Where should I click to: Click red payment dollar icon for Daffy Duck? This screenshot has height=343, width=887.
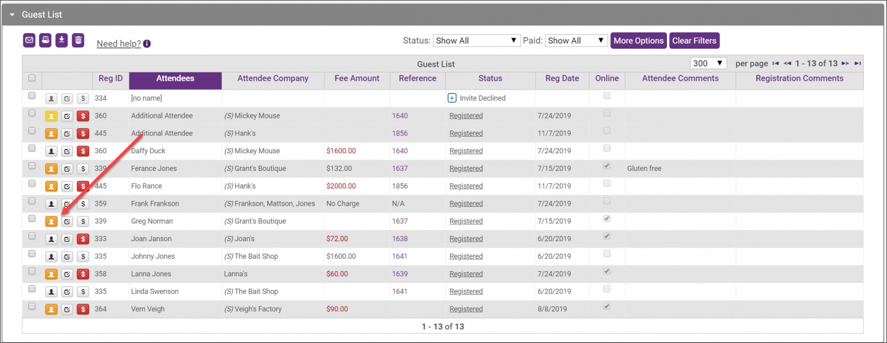[83, 151]
